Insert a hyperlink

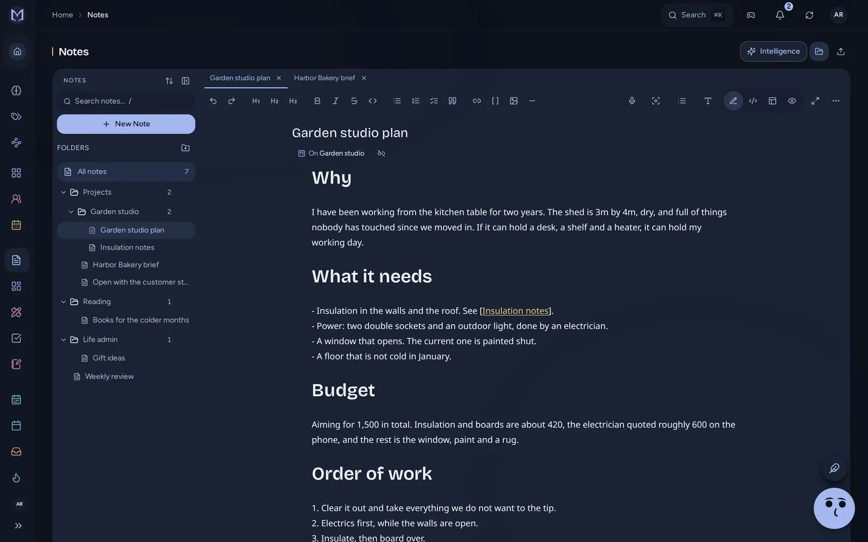pos(477,101)
